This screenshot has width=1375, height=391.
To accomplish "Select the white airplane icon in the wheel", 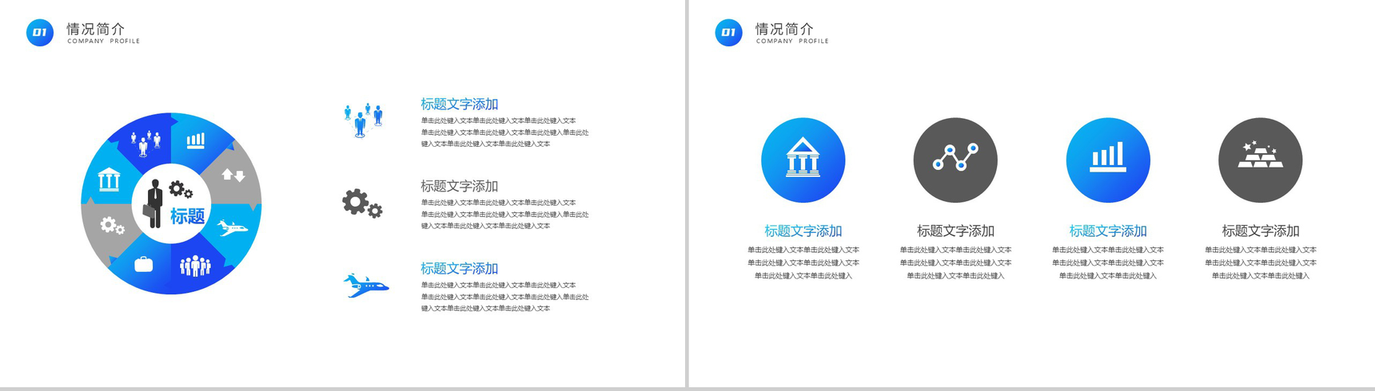I will (232, 230).
